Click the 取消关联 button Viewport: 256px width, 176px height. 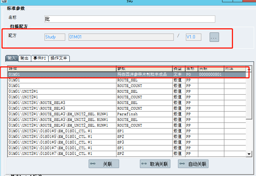tap(155, 164)
